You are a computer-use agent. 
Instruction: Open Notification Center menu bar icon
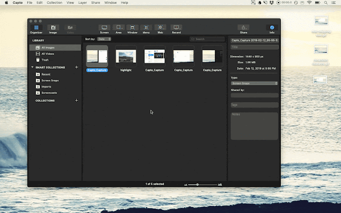(334, 3)
